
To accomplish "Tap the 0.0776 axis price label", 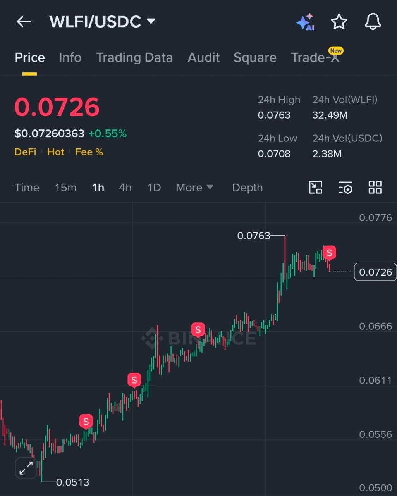I will coord(375,218).
